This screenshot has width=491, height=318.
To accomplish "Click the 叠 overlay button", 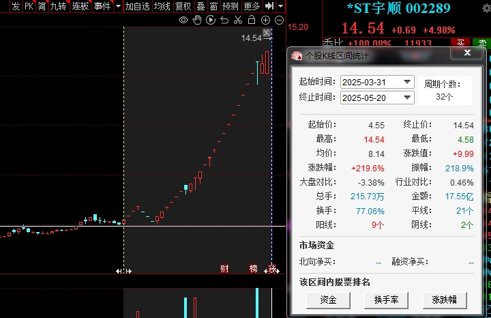I will (x=200, y=6).
